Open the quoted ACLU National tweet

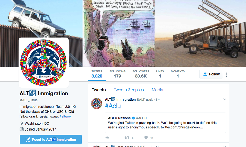165,123
